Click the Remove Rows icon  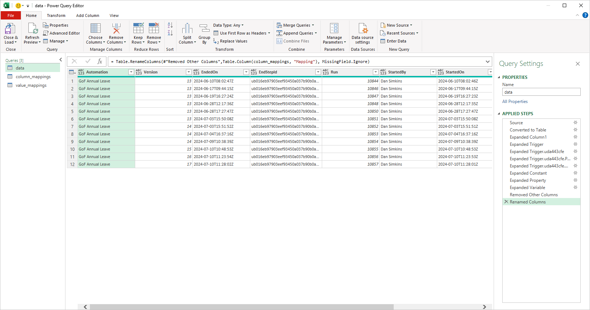coord(154,29)
